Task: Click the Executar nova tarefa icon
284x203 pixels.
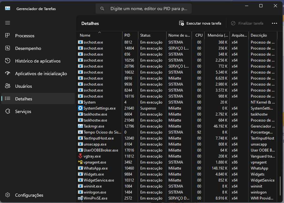Action: [x=181, y=23]
